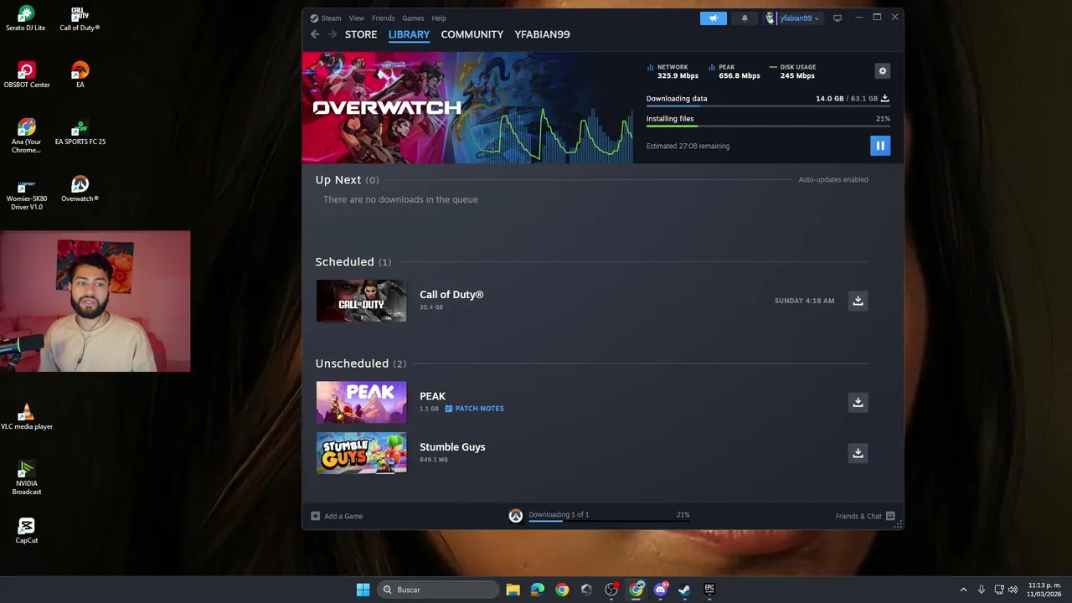Open the YFABIAN99 profile tab
Viewport: 1072px width, 603px height.
542,34
